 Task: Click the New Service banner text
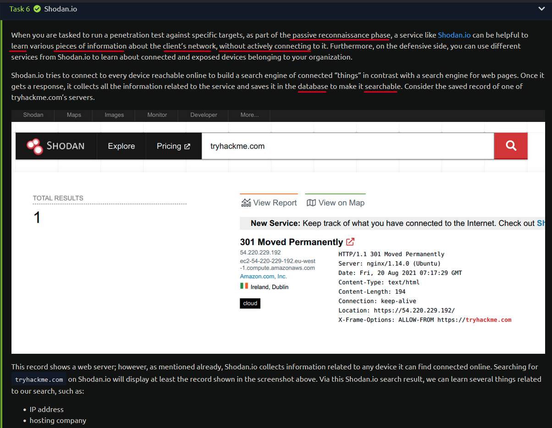(x=393, y=223)
